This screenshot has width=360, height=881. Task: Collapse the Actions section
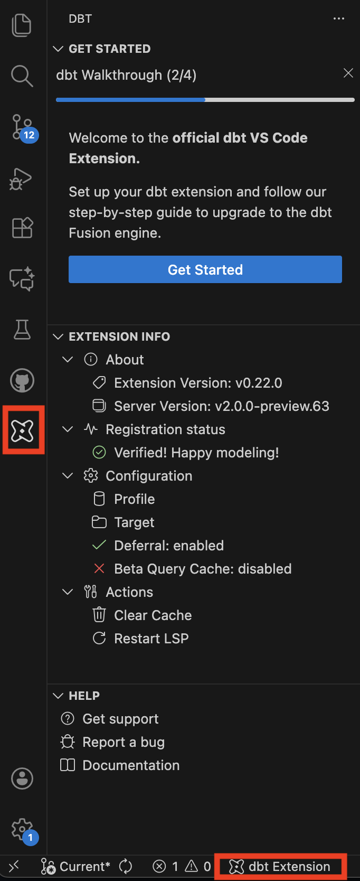[68, 592]
